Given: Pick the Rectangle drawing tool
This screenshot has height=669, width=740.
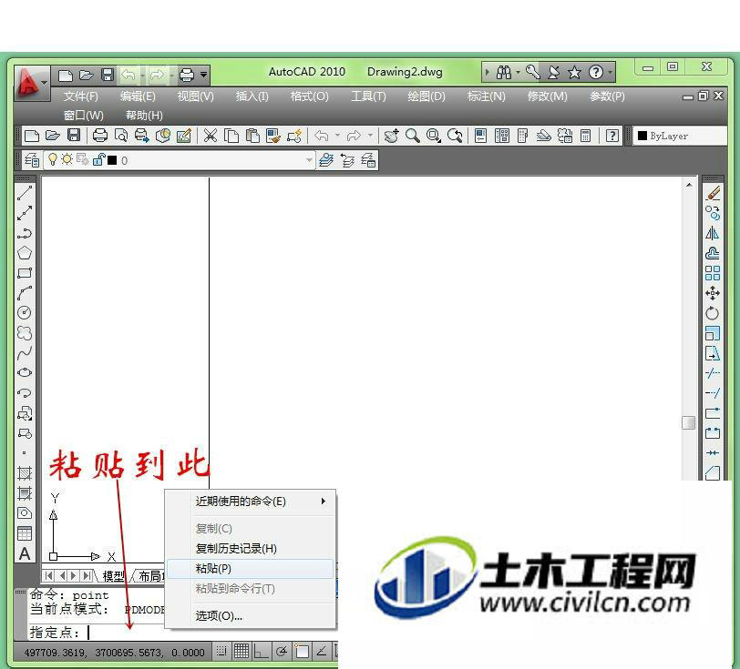Looking at the screenshot, I should tap(25, 273).
